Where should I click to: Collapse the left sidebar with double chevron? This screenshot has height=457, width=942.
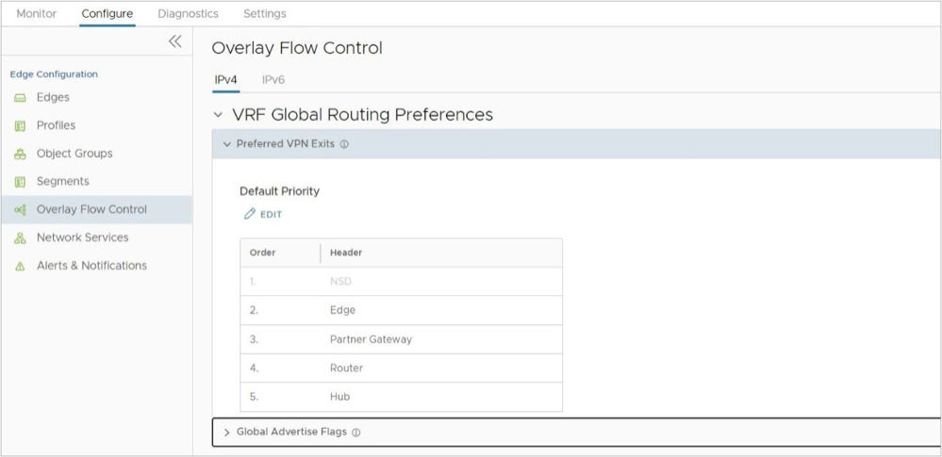coord(174,41)
